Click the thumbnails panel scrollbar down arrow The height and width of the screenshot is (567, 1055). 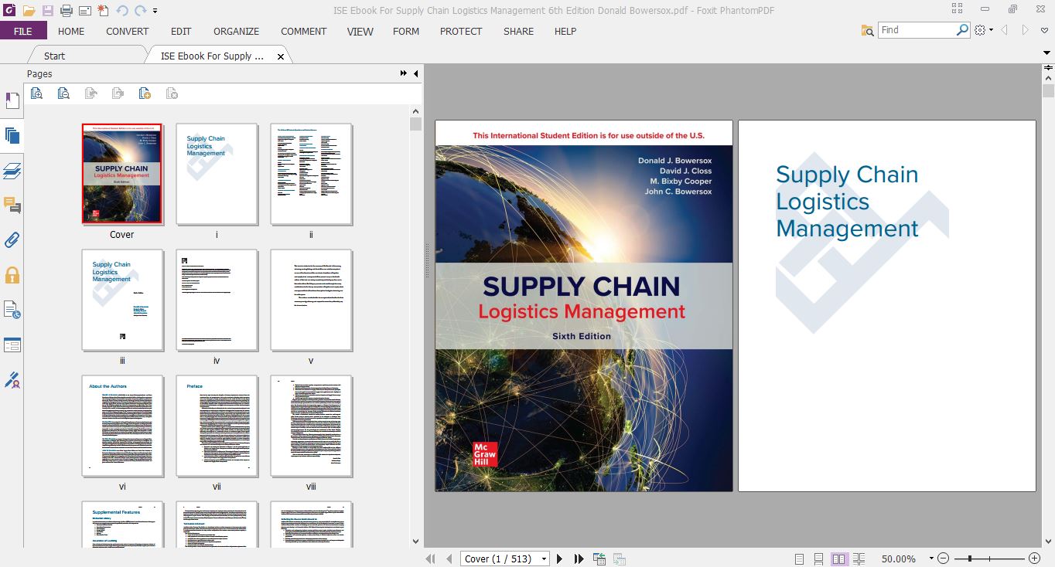pos(415,542)
